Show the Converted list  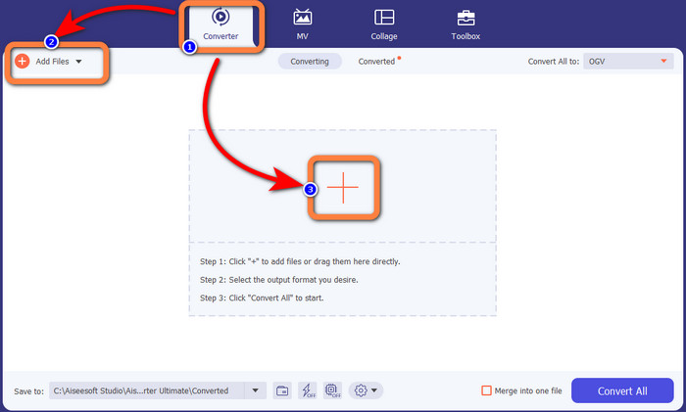point(377,62)
